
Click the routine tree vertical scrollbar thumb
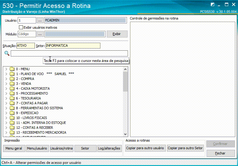click(125, 82)
